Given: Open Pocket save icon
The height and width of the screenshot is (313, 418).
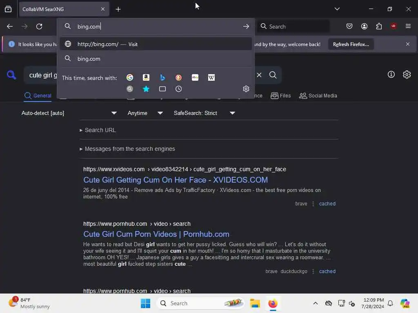Looking at the screenshot, I should (349, 26).
